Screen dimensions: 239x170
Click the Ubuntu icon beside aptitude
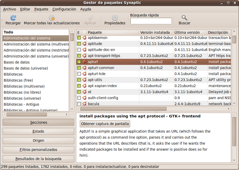coord(84,44)
